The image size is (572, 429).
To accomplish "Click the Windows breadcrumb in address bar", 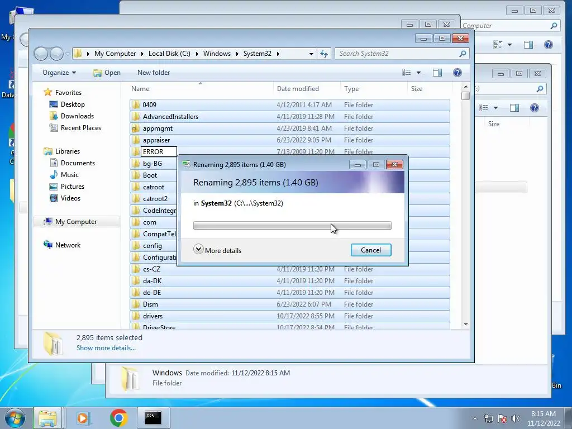I will click(x=217, y=54).
